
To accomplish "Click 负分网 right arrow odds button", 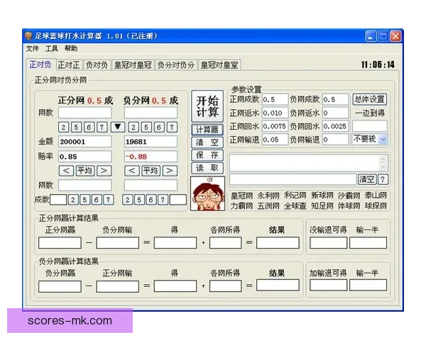I will [x=170, y=171].
